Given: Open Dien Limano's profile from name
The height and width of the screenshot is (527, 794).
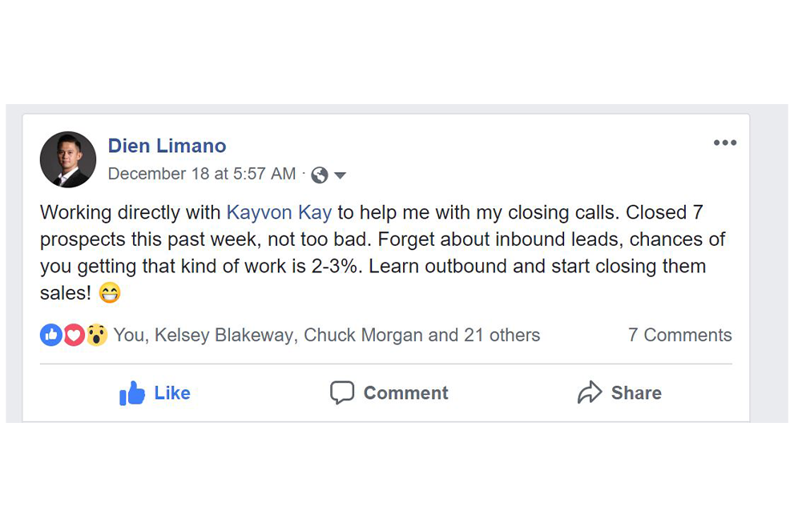Looking at the screenshot, I should pos(167,146).
